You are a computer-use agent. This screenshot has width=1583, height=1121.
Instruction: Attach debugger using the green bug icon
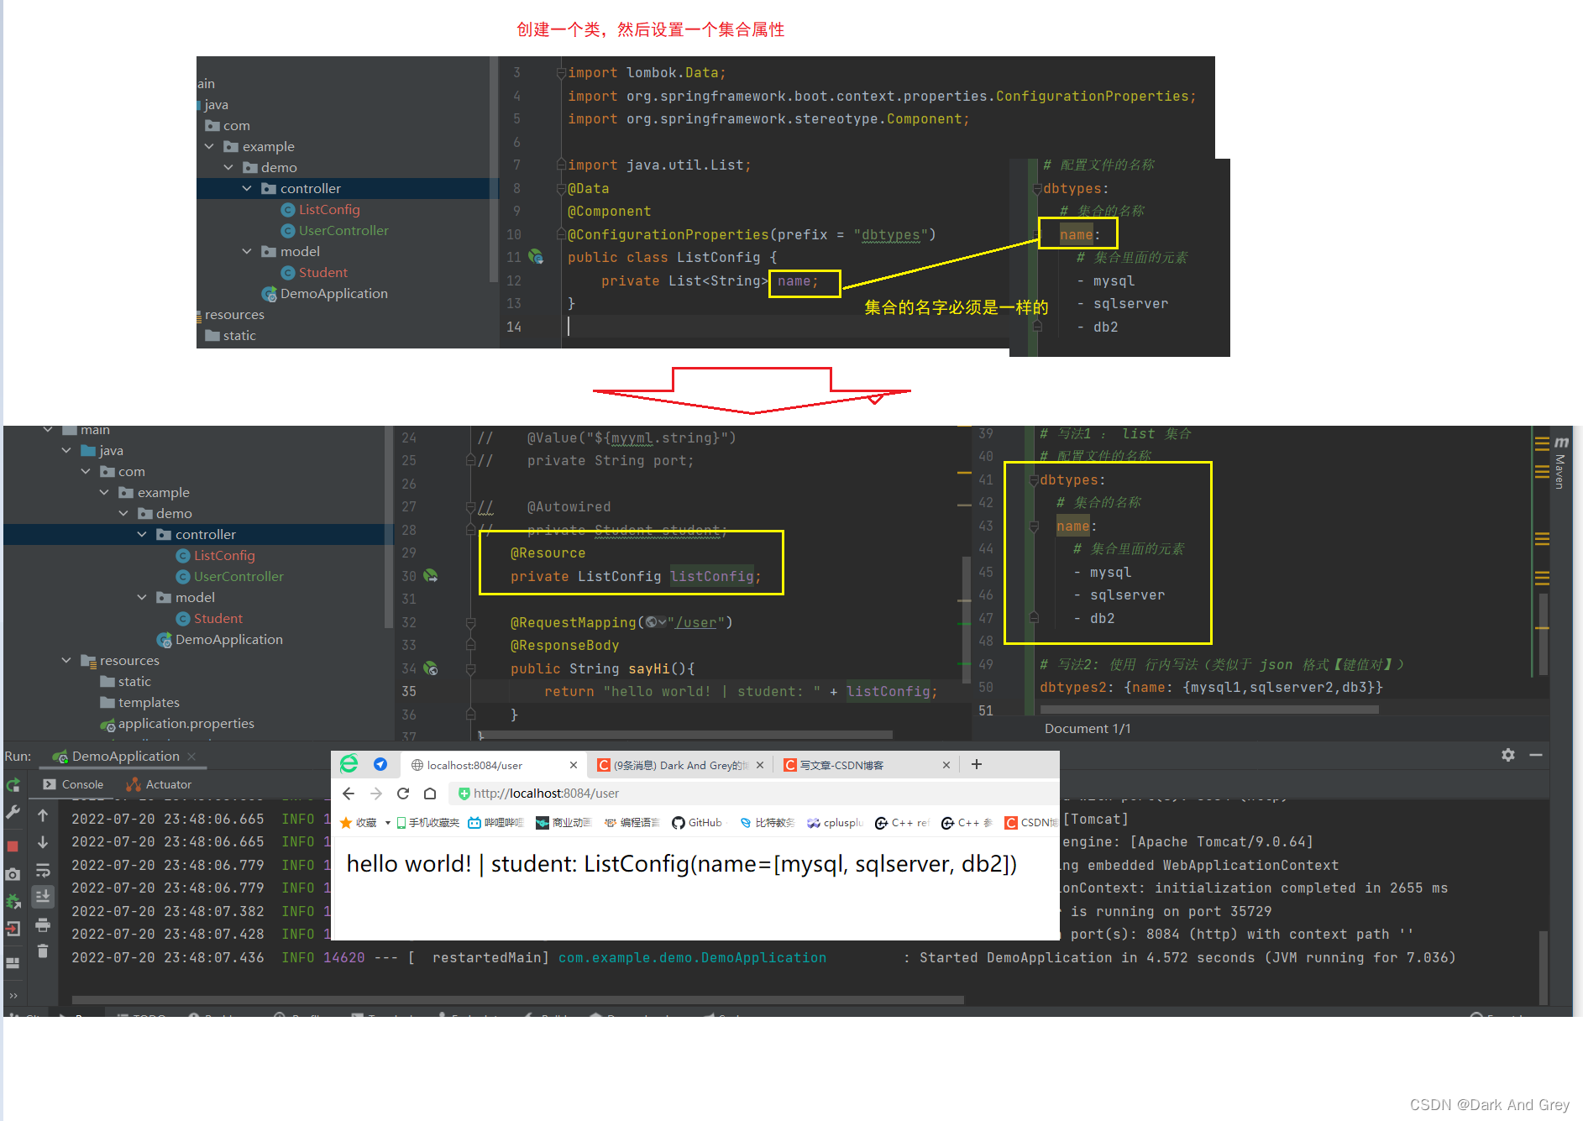13,901
